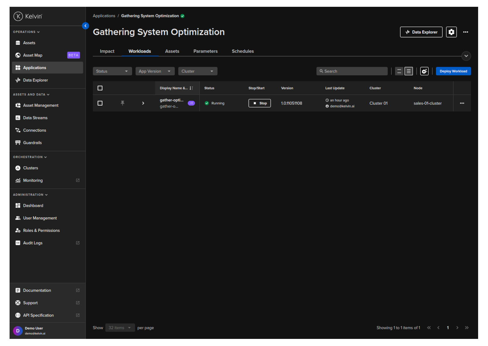Image resolution: width=488 pixels, height=346 pixels.
Task: Stop the running gather-opti workload
Action: pyautogui.click(x=259, y=103)
